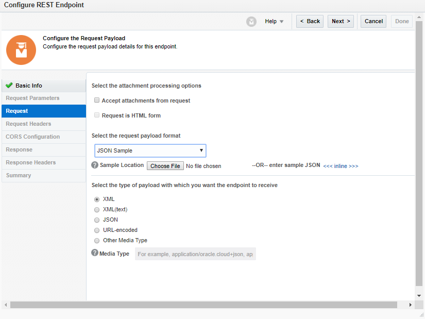425x319 pixels.
Task: Click the Choose File button
Action: (165, 166)
